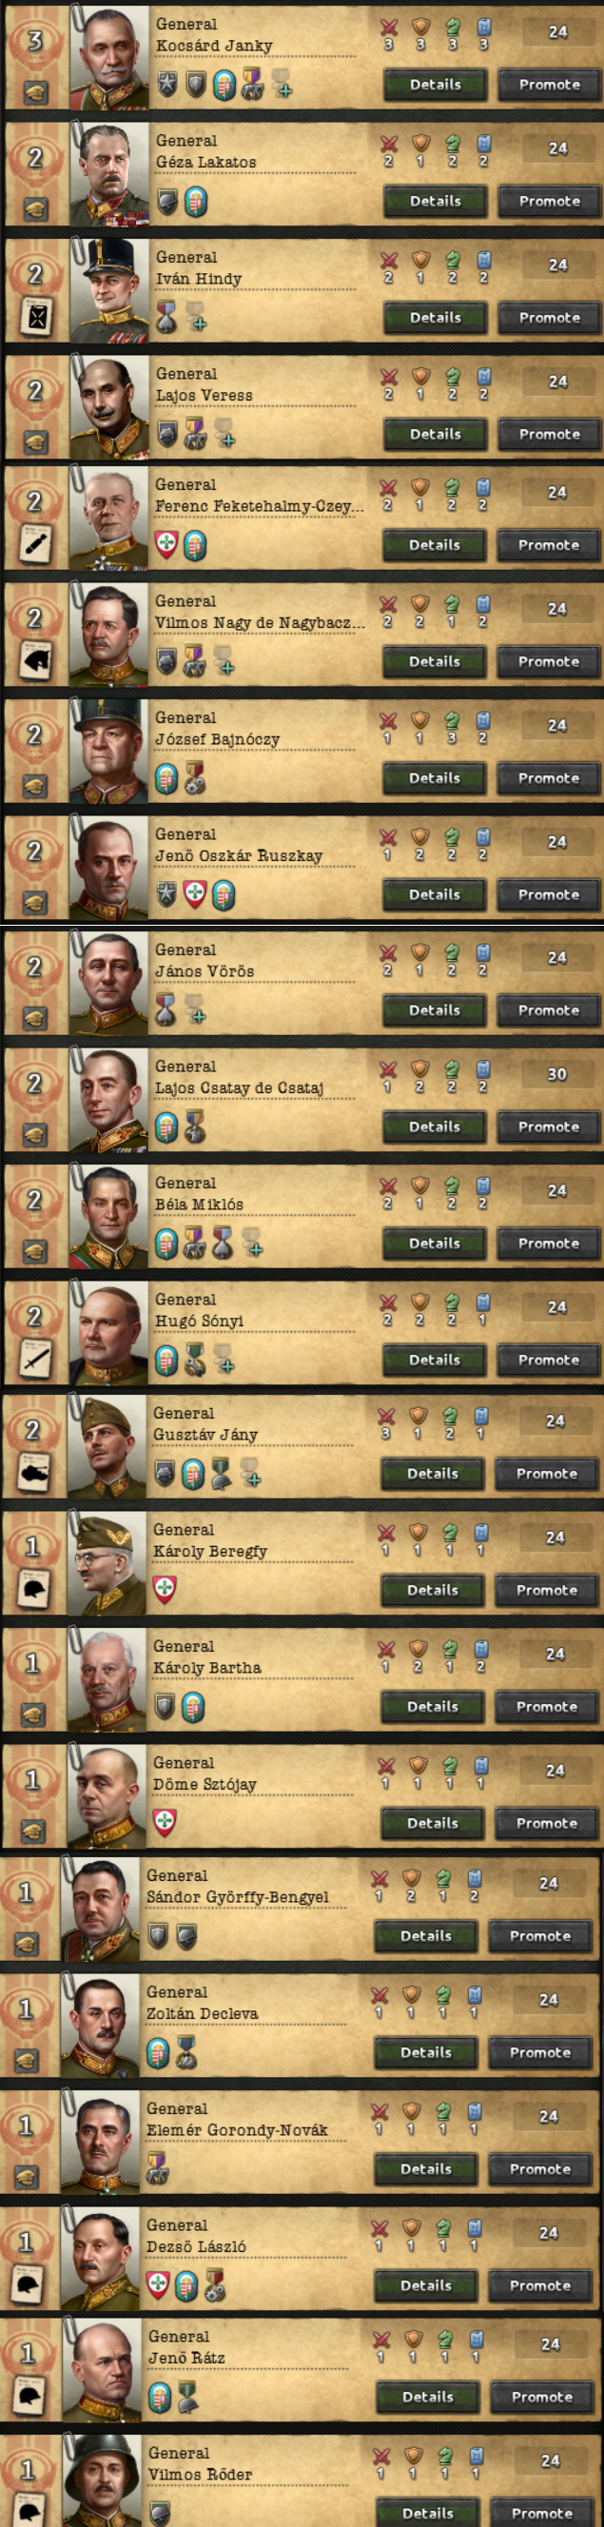Screen dimensions: 604x2527
Task: Open Details for Döme Sztójay
Action: coord(433,1823)
